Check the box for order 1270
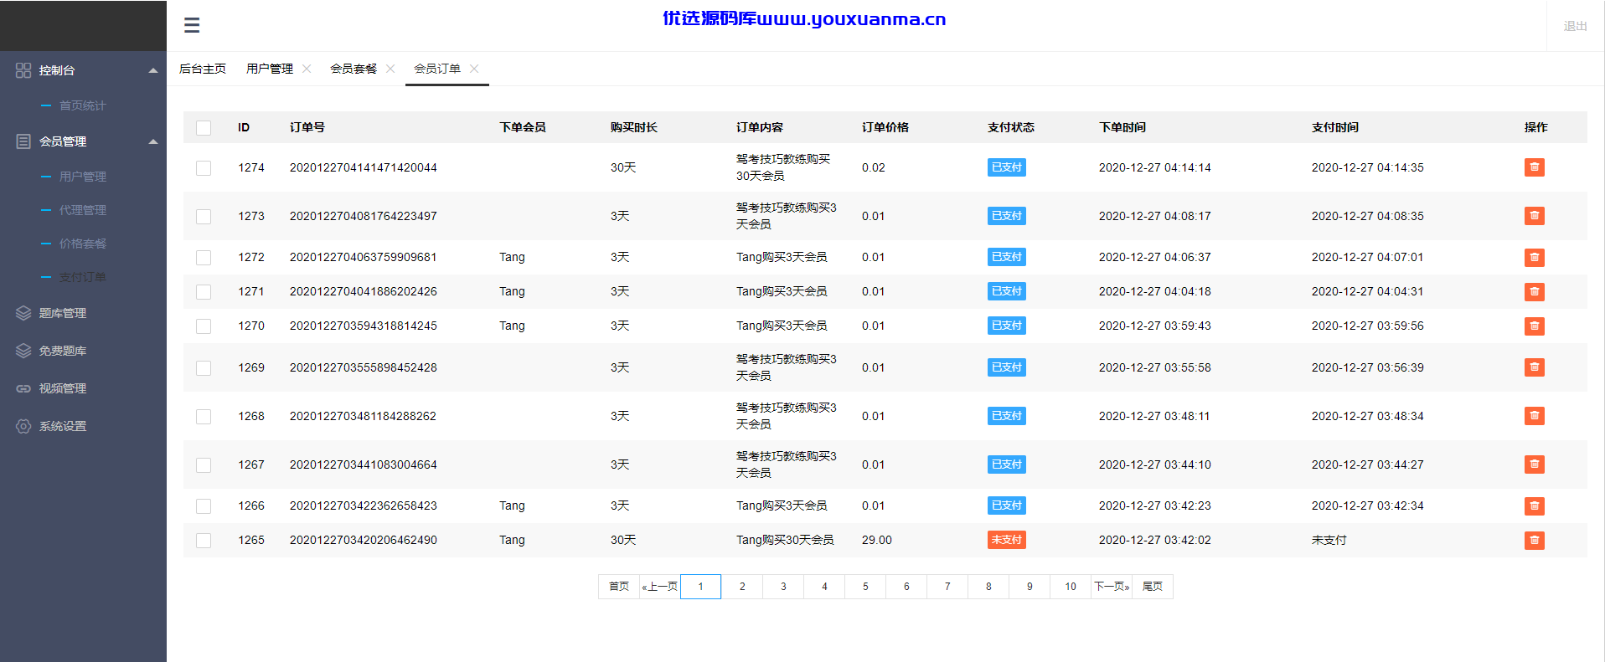The height and width of the screenshot is (662, 1605). coord(204,326)
